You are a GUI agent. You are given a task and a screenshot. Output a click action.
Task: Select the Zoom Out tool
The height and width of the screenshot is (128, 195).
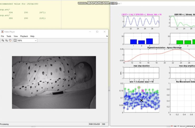click(6, 41)
